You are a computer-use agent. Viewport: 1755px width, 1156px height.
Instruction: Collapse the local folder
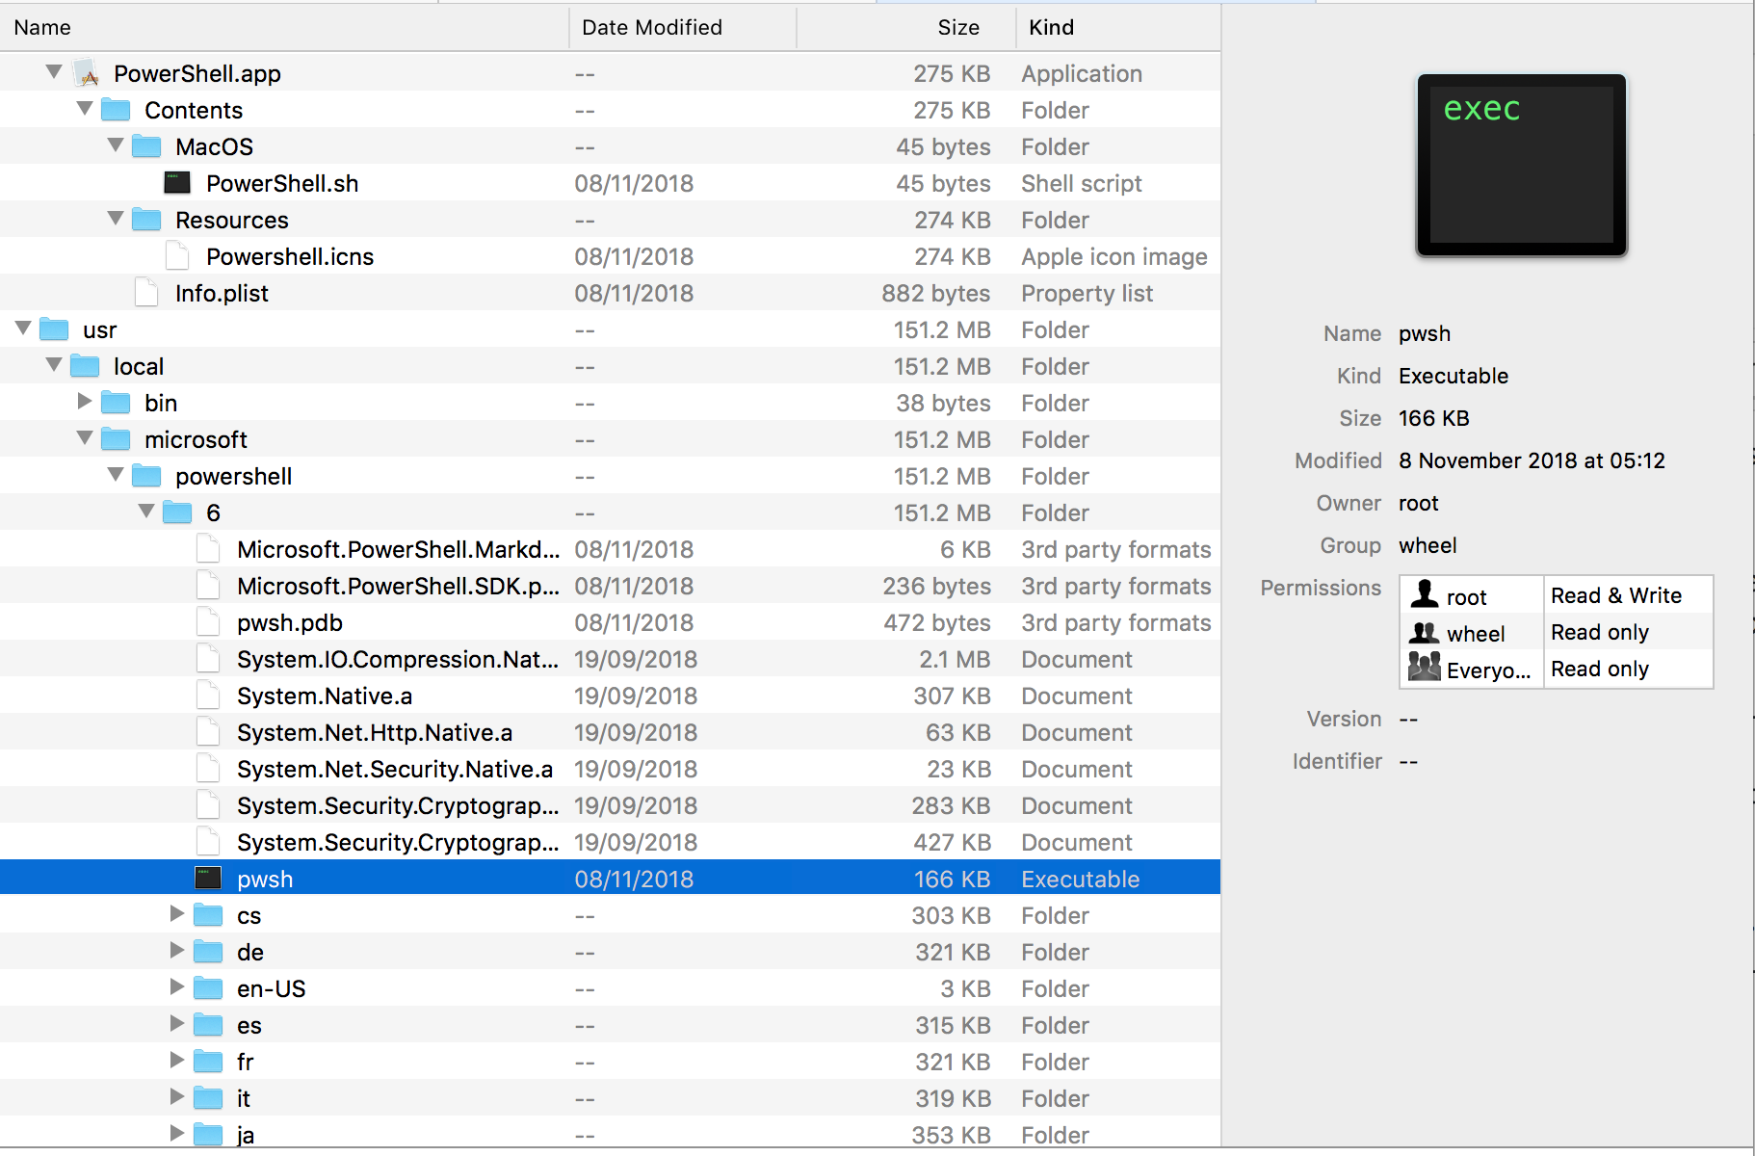55,364
